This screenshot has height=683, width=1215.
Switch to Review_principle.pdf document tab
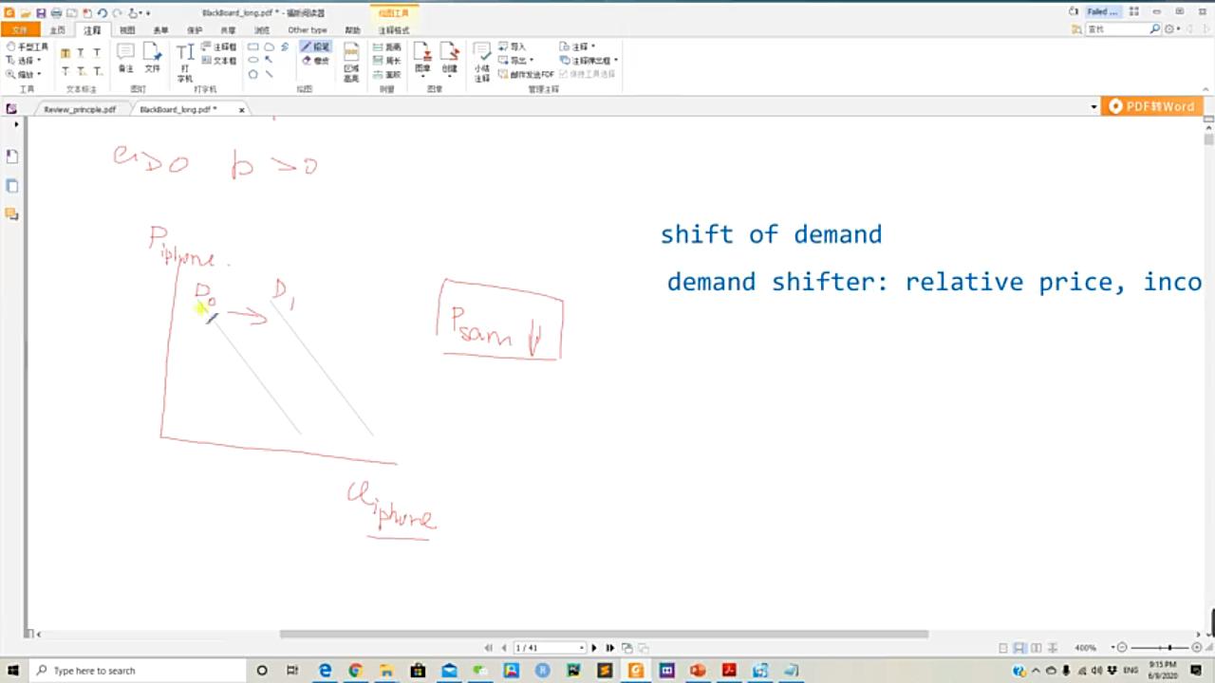point(80,109)
